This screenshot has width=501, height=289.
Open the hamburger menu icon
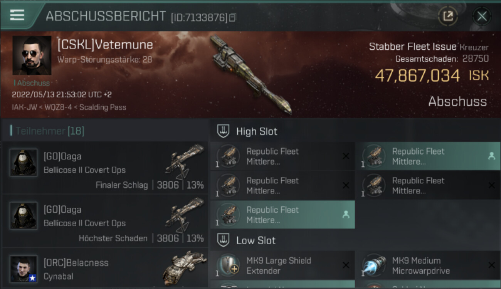point(17,15)
